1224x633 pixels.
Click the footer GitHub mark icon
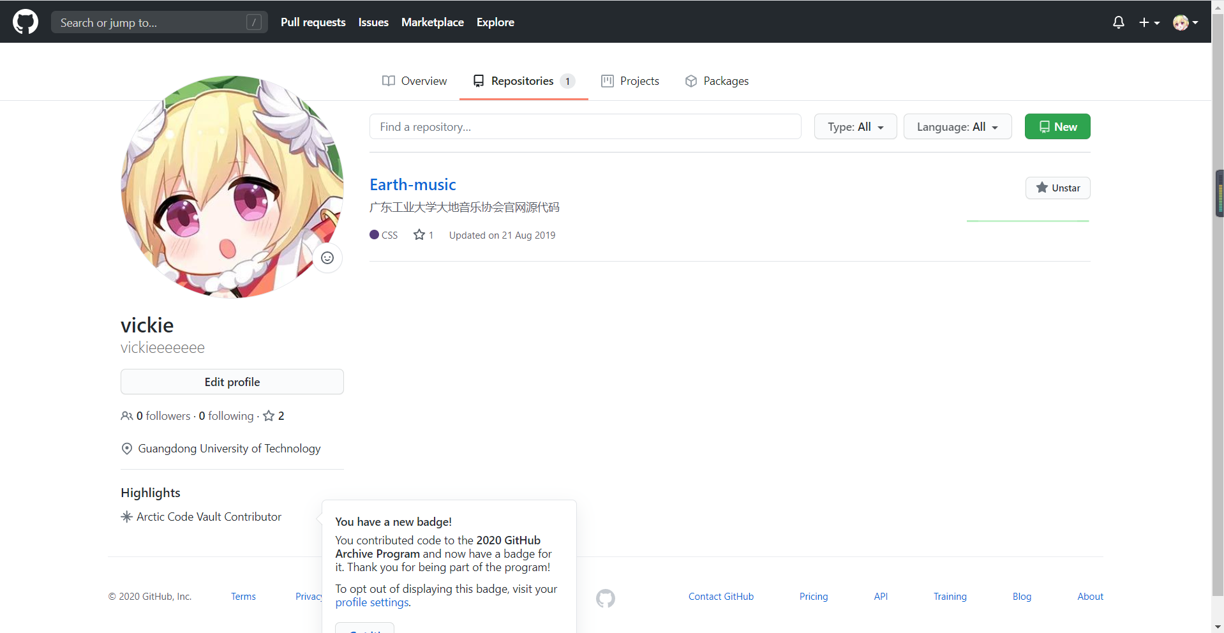pos(606,598)
